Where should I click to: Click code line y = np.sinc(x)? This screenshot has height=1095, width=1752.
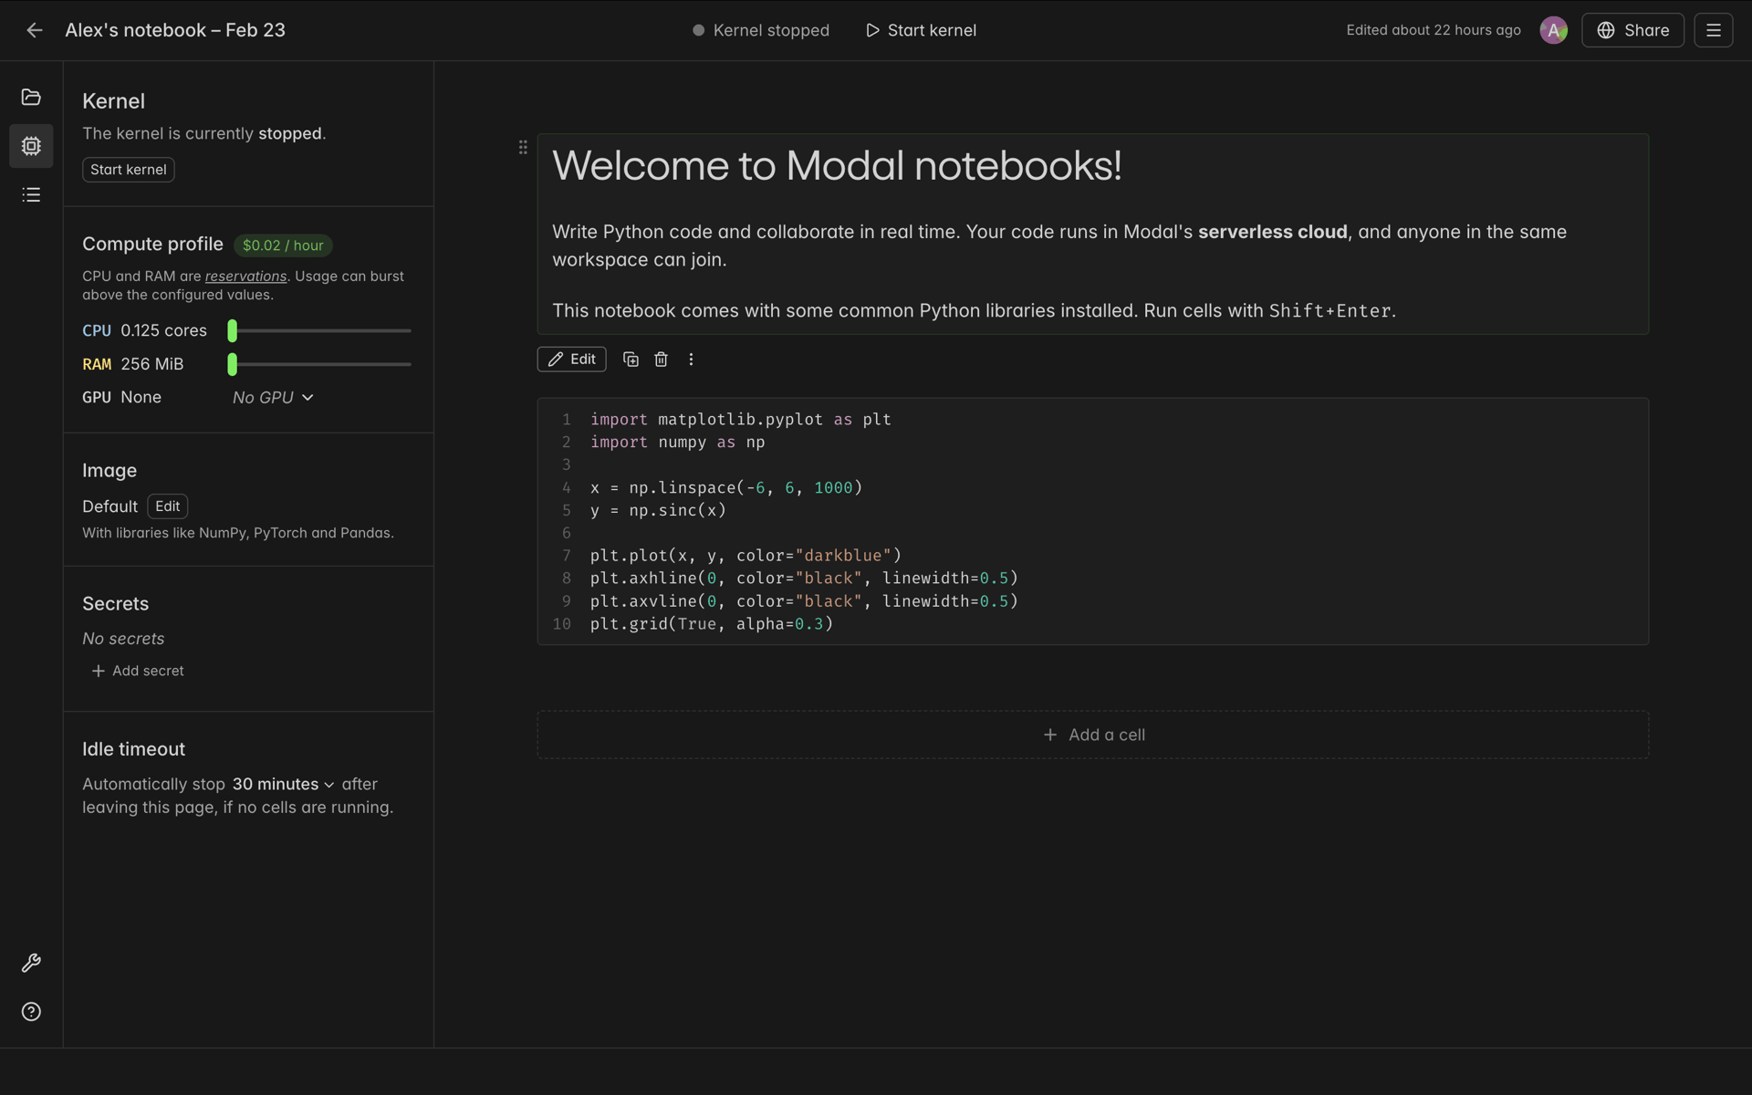point(658,510)
